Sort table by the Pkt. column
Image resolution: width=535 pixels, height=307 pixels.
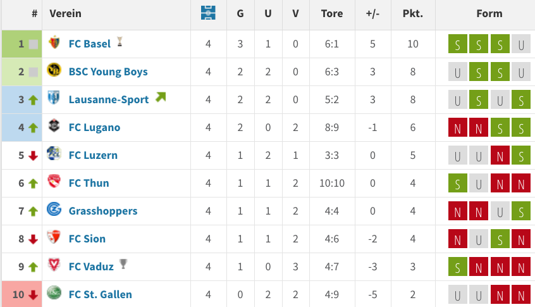coord(413,14)
